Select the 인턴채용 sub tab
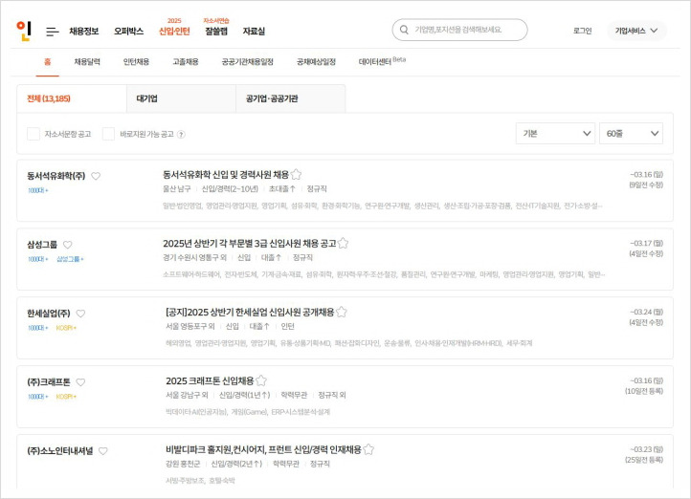 (136, 62)
